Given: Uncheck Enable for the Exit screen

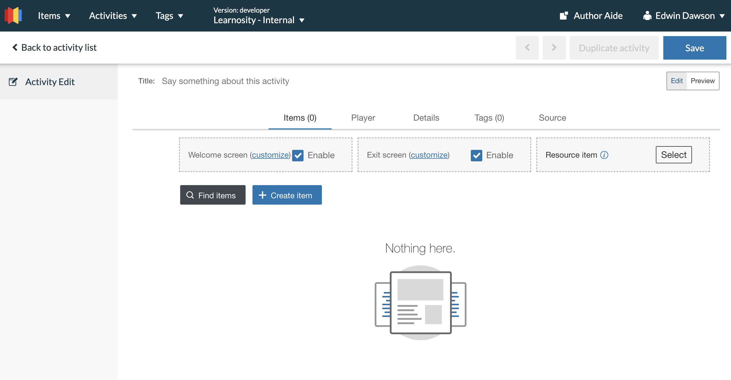Looking at the screenshot, I should tap(477, 156).
